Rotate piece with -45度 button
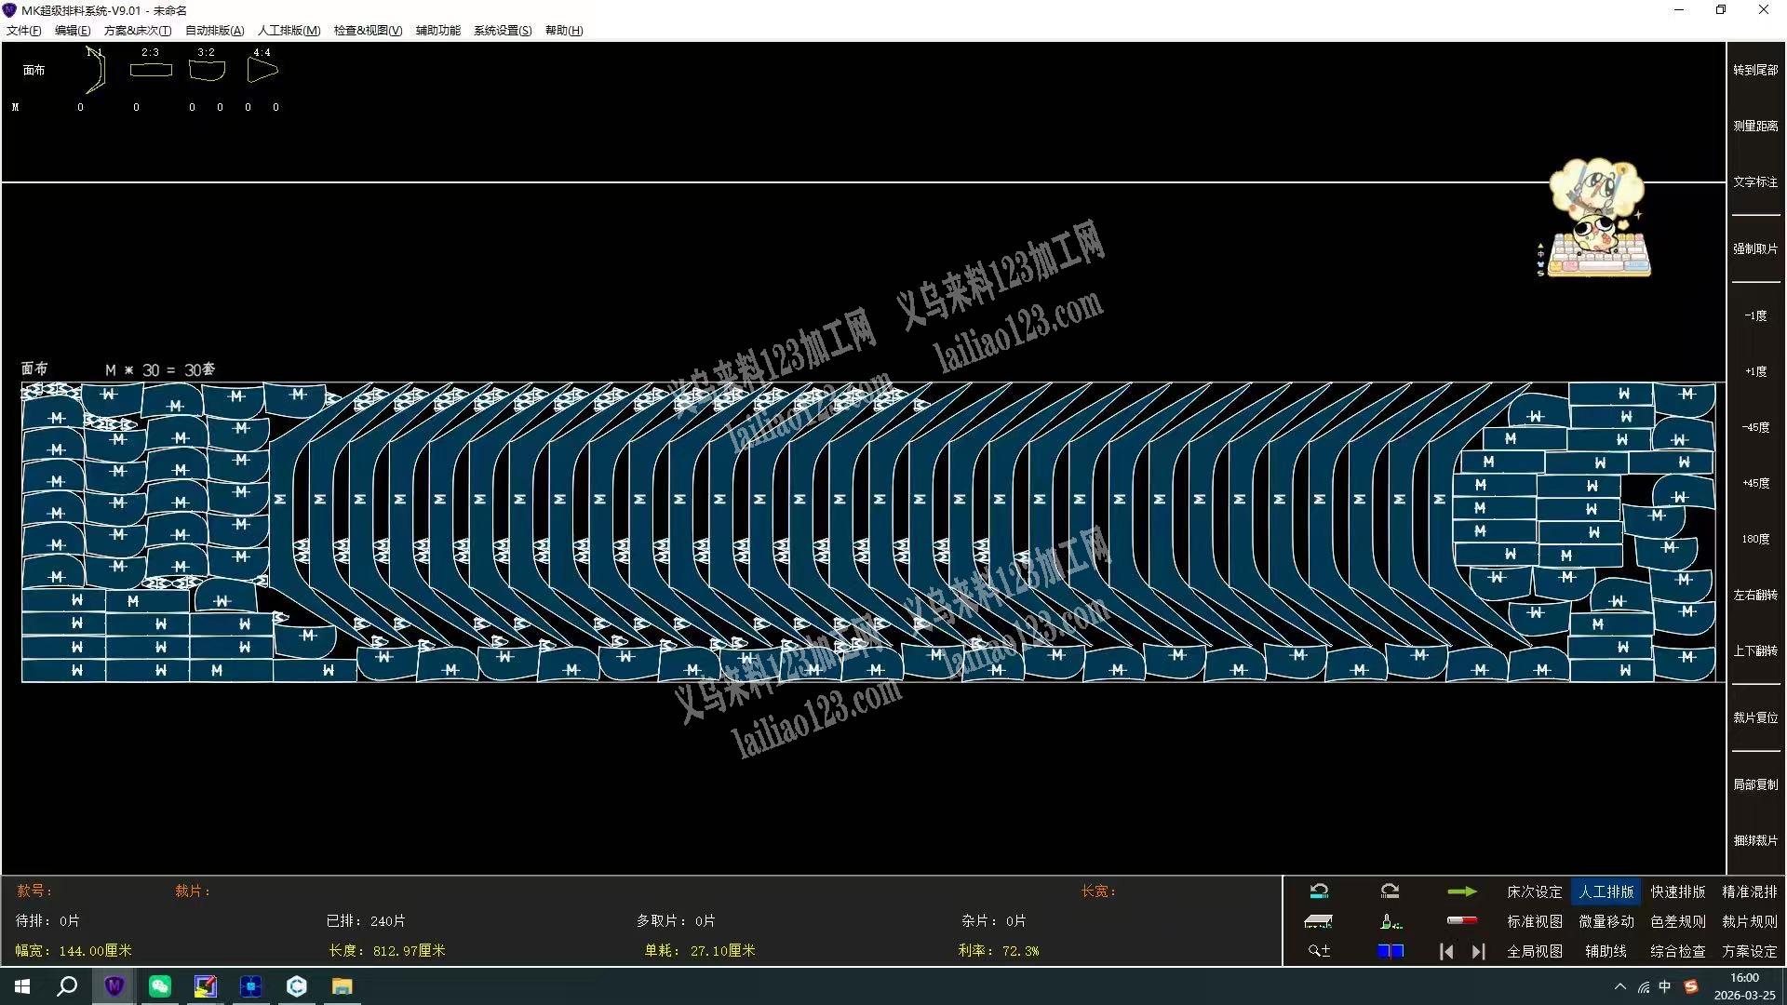 pos(1755,427)
